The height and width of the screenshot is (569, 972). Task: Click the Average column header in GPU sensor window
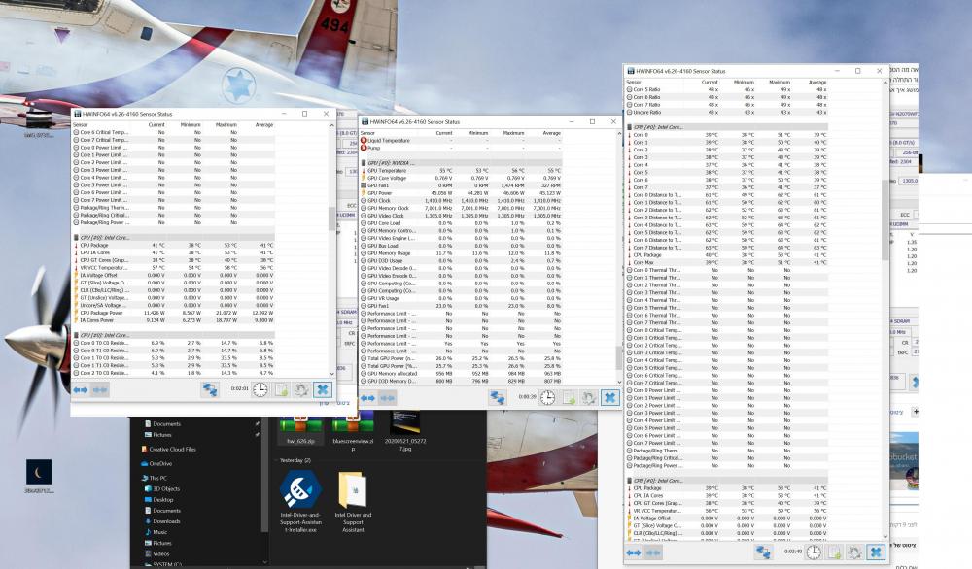click(552, 133)
